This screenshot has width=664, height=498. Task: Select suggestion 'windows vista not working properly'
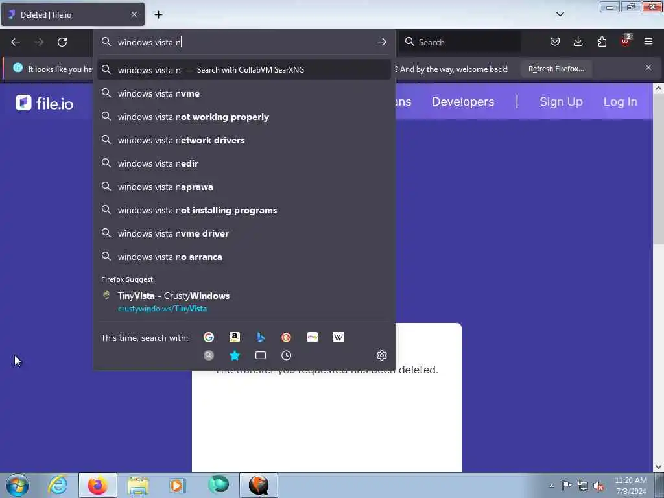244,117
